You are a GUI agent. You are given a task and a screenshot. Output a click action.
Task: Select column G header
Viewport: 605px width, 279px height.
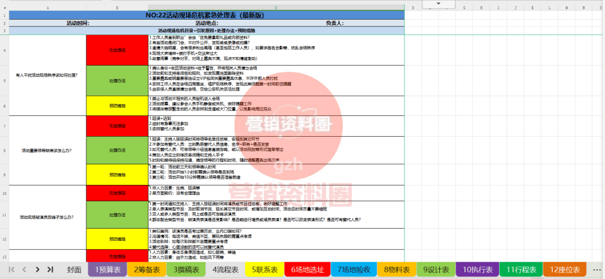click(464, 8)
